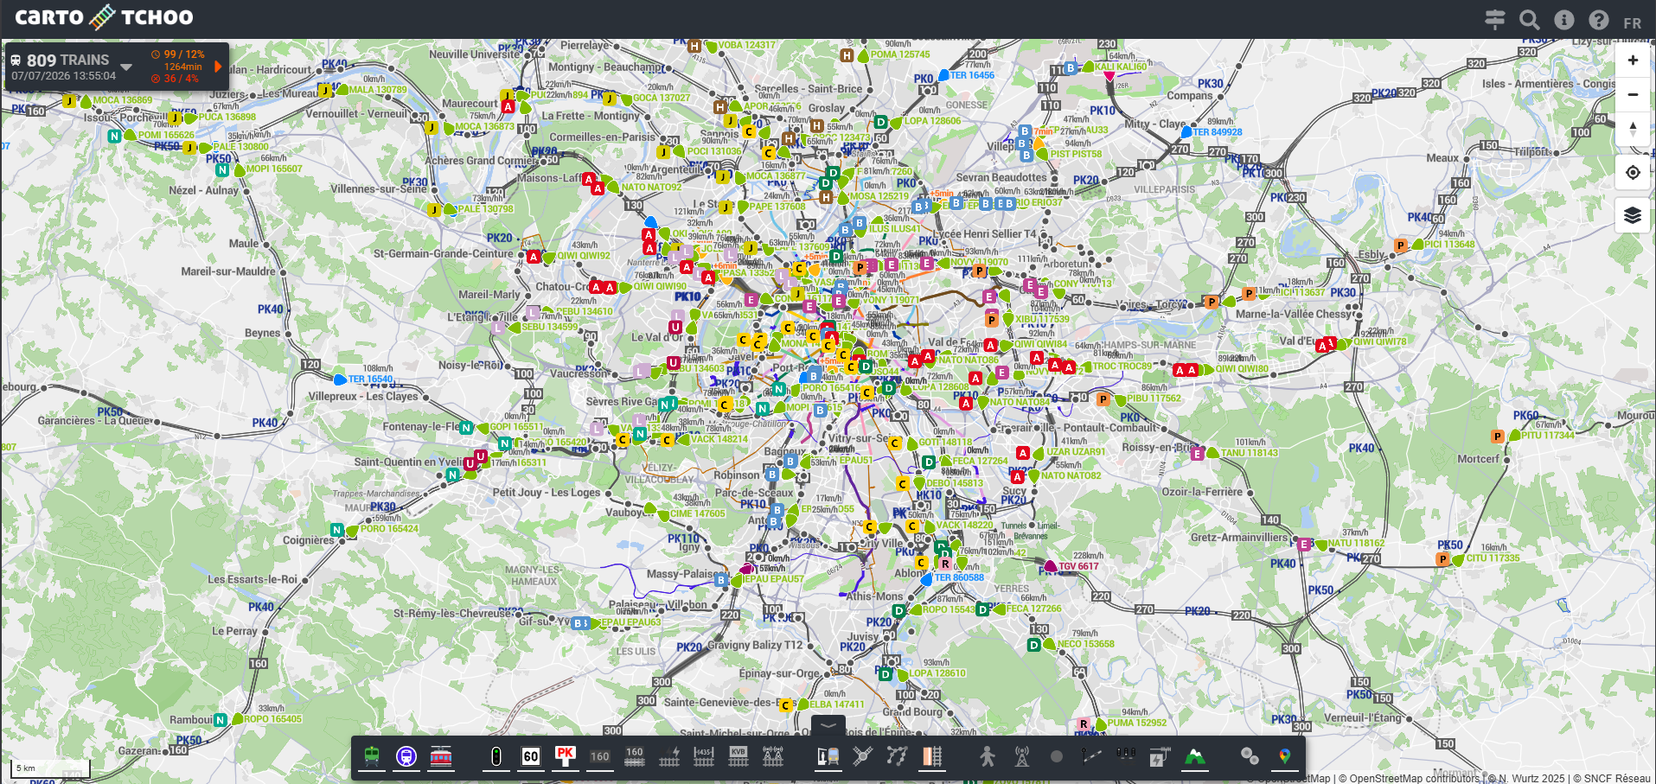Toggle the speed limit 60 sign layer
Viewport: 1656px width, 784px height.
coord(531,756)
